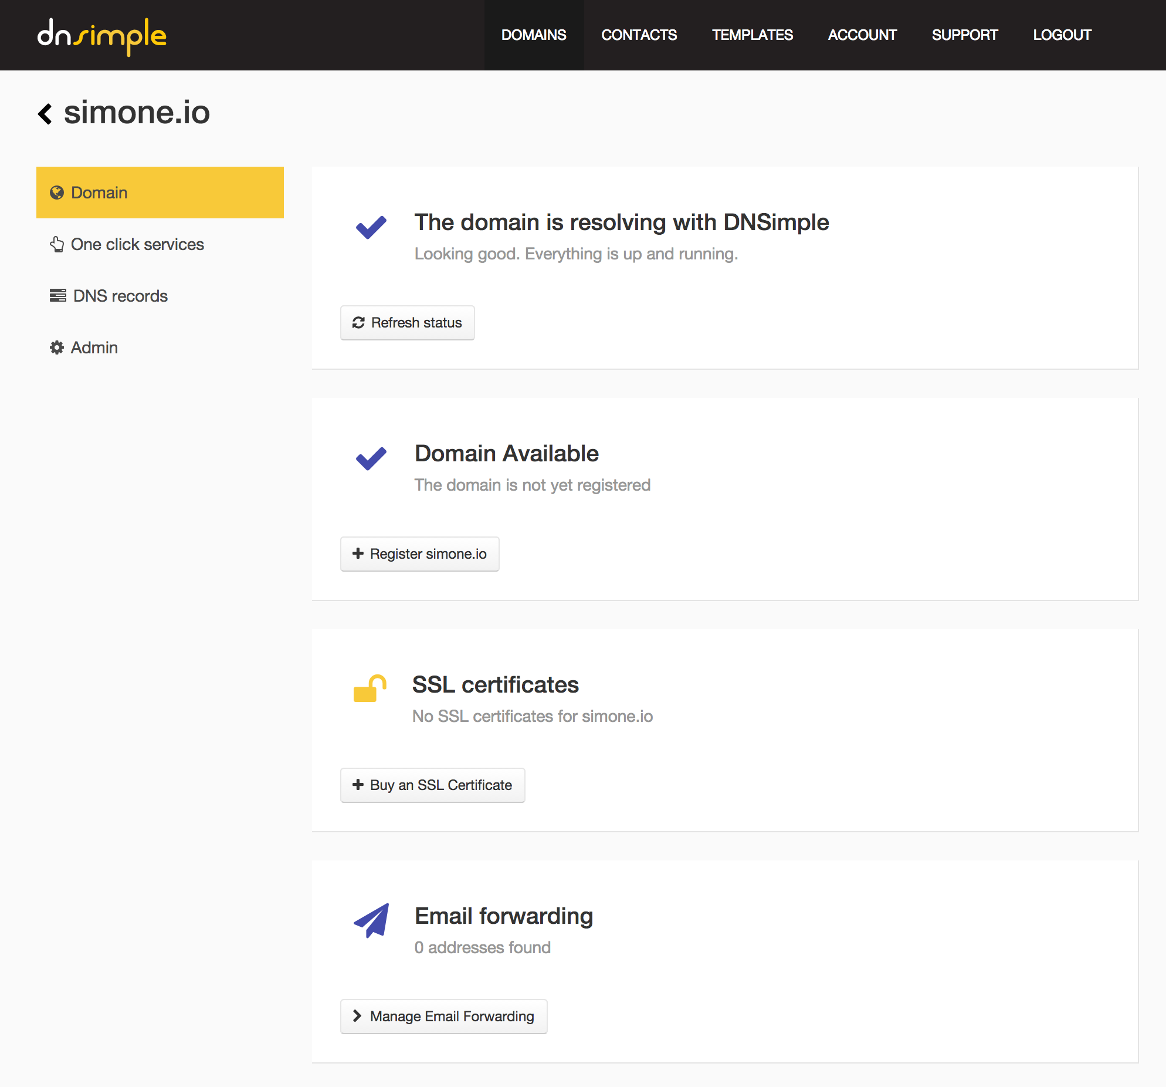The width and height of the screenshot is (1166, 1087).
Task: Open the Admin section
Action: (160, 347)
